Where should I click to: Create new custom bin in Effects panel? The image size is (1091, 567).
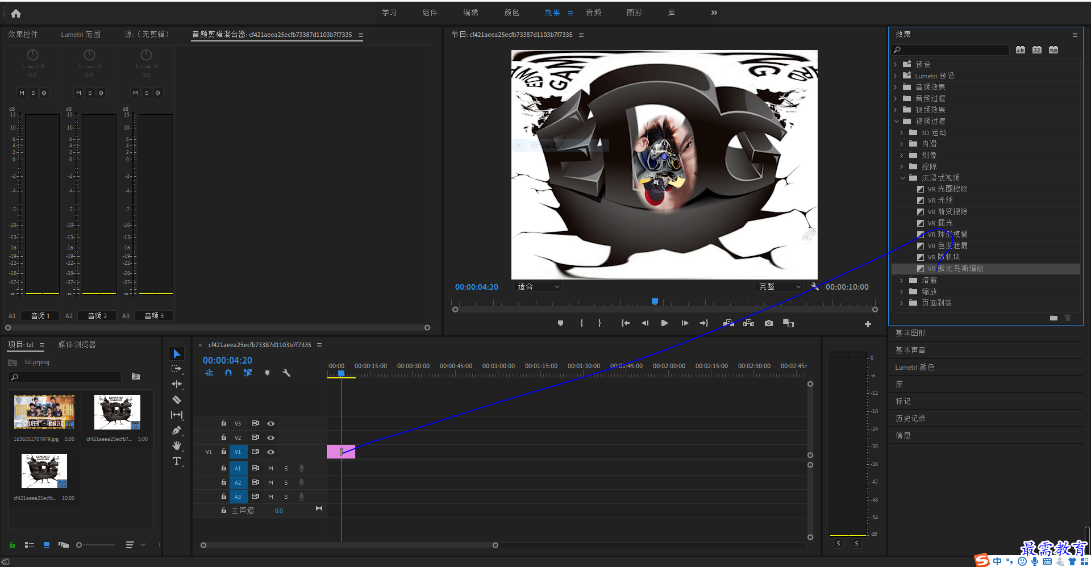(x=1053, y=318)
